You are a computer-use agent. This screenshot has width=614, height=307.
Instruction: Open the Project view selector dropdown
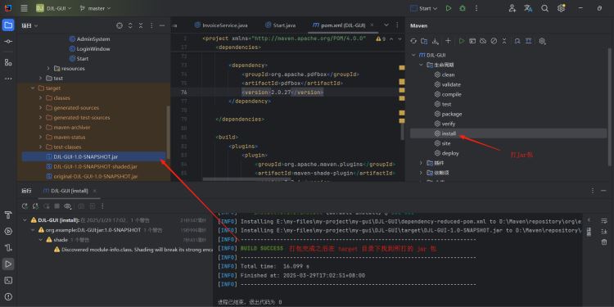tap(29, 25)
